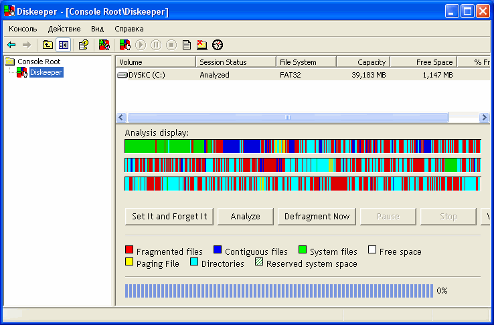
Task: Click the DYSKC drive icon
Action: click(x=122, y=75)
